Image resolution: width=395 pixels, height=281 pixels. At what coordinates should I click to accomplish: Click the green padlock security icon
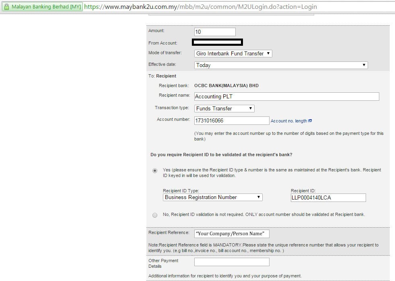point(6,6)
